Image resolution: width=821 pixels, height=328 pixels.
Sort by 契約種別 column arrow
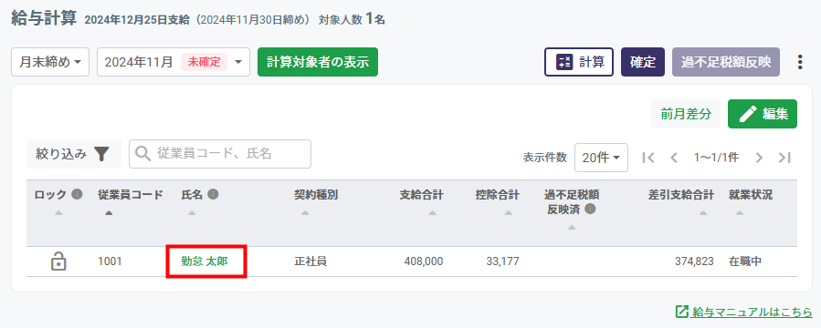point(305,213)
